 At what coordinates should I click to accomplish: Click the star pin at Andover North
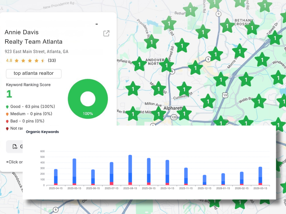click(x=166, y=66)
